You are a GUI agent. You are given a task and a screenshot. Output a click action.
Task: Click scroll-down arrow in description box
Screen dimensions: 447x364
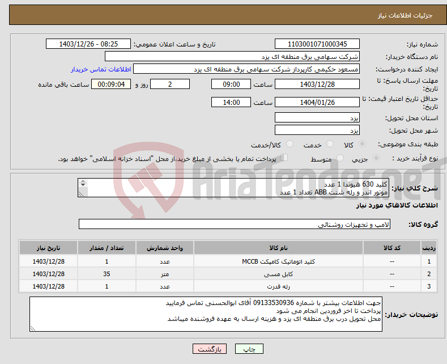pyautogui.click(x=83, y=185)
